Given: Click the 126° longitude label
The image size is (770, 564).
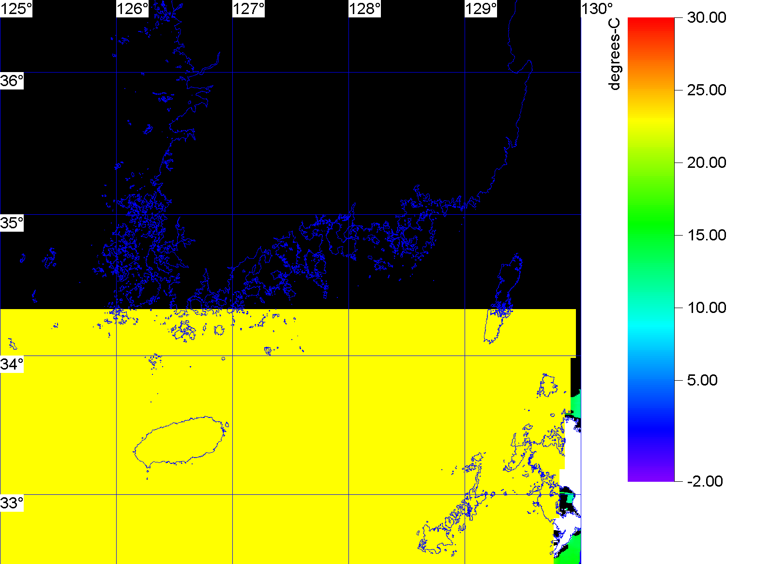Looking at the screenshot, I should coord(133,9).
